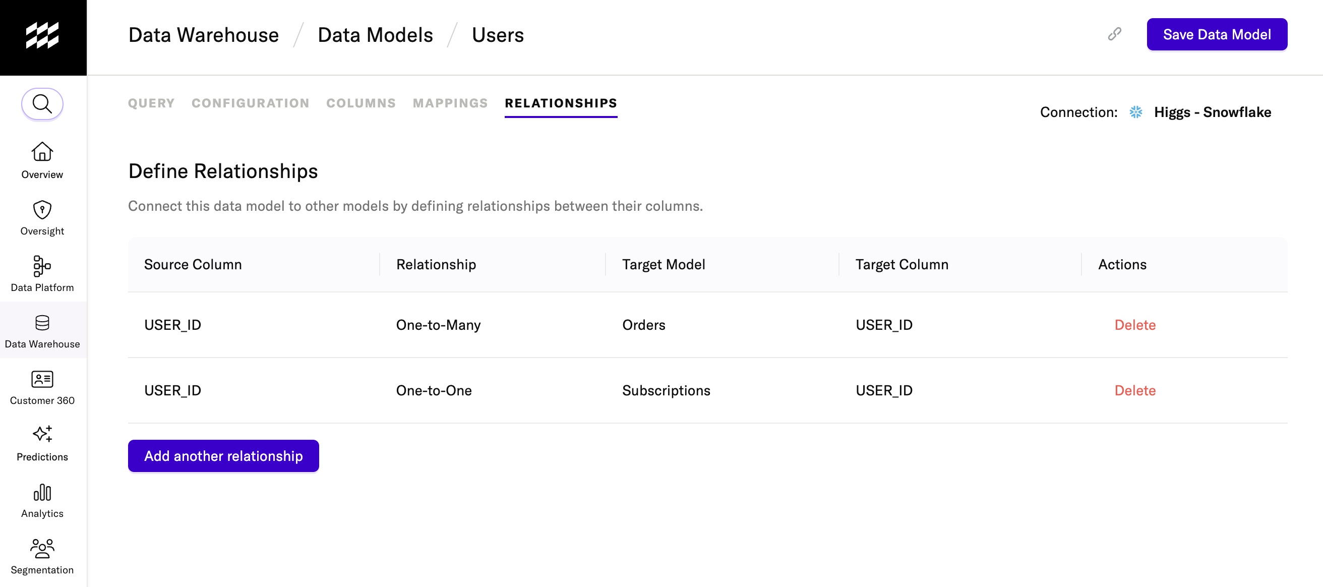This screenshot has height=587, width=1323.
Task: Open Analytics bar chart icon
Action: click(x=42, y=492)
